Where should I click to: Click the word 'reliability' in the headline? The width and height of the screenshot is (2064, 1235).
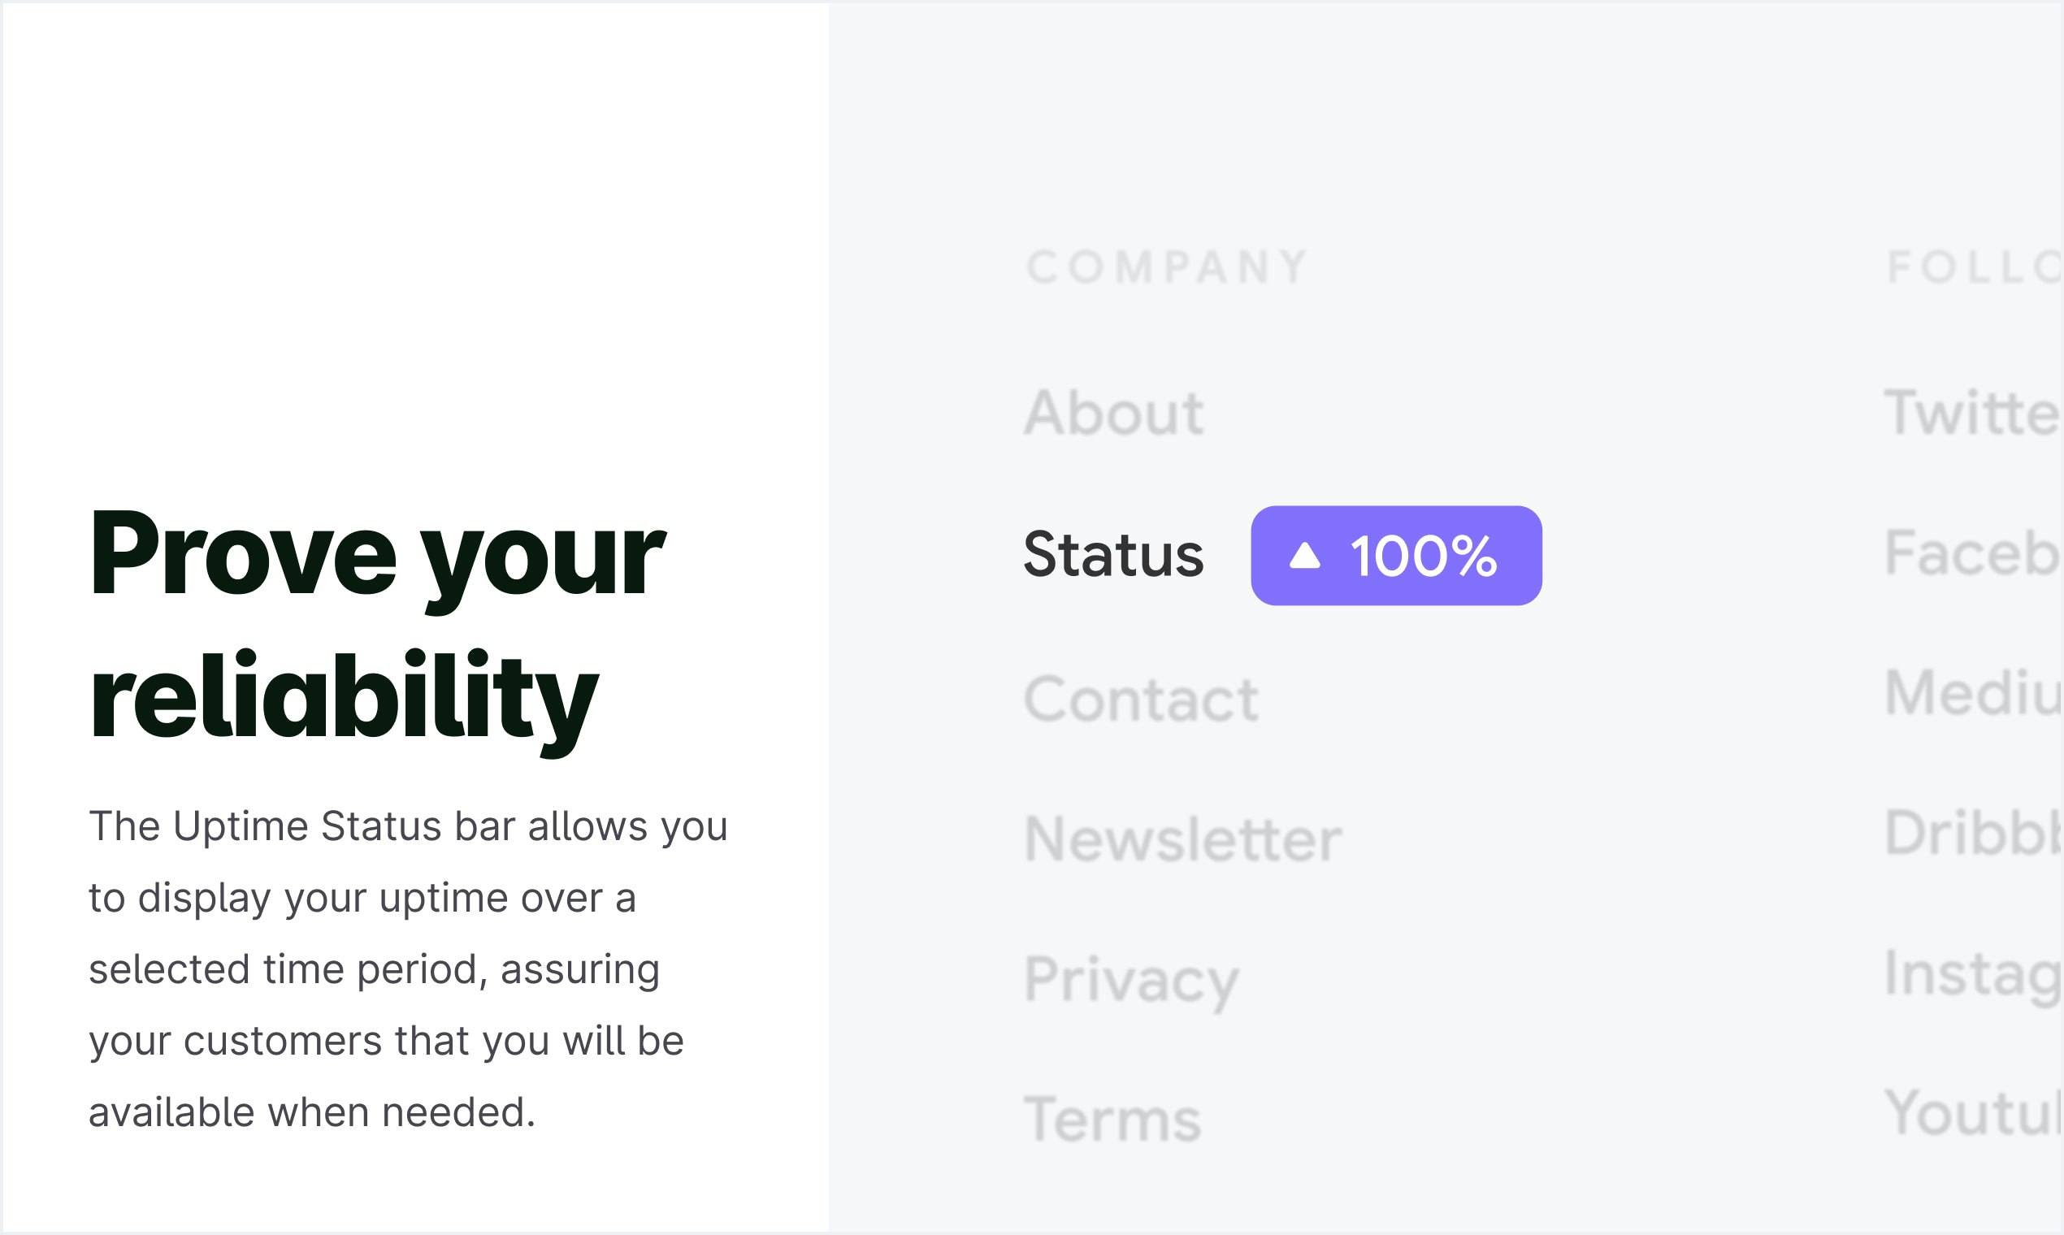click(x=343, y=697)
